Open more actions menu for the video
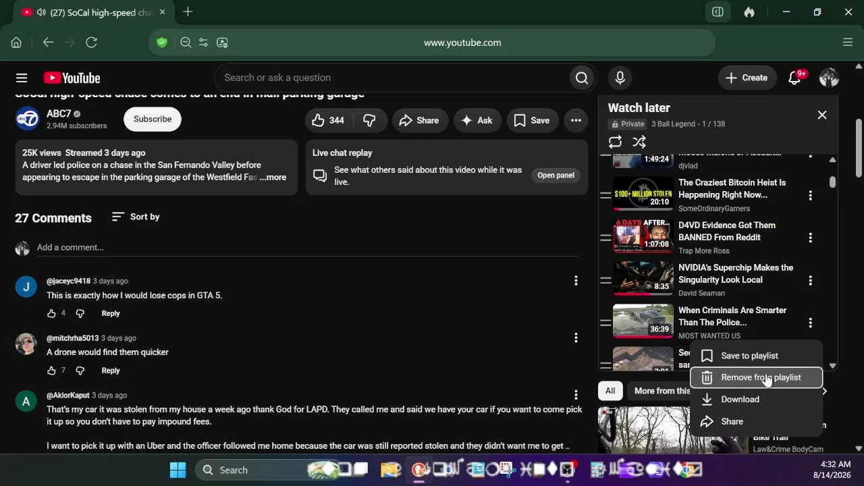Image resolution: width=864 pixels, height=486 pixels. (x=576, y=120)
